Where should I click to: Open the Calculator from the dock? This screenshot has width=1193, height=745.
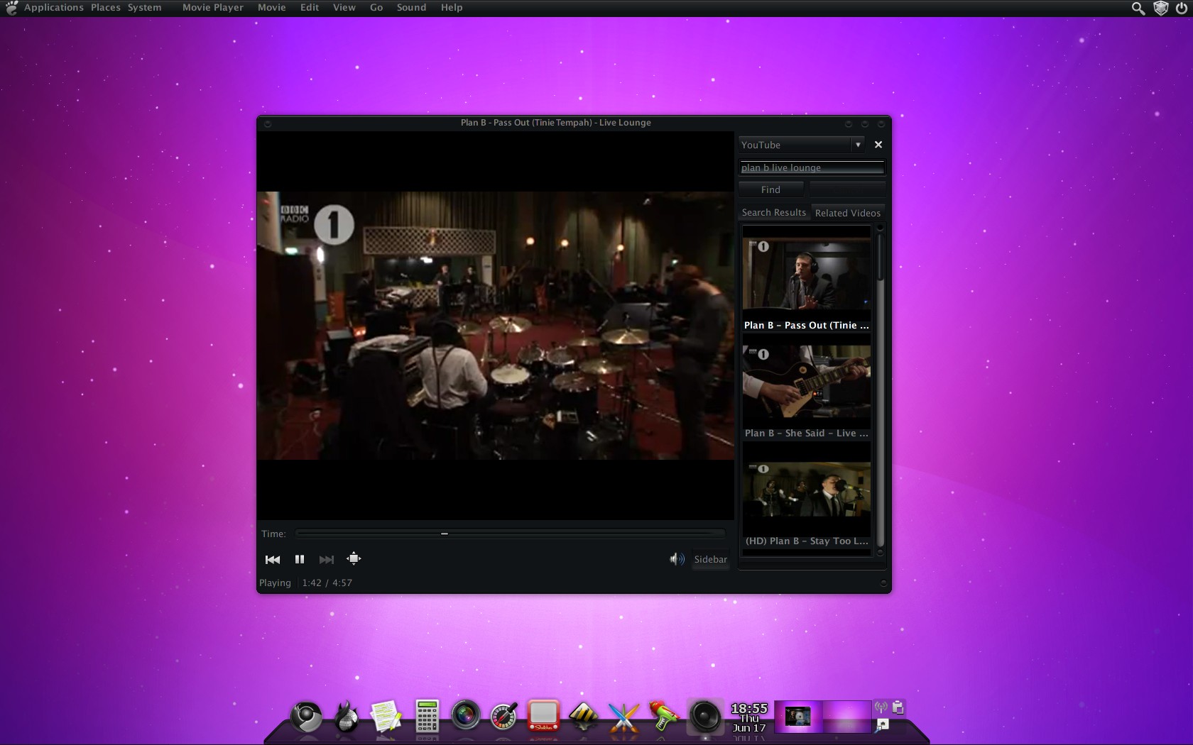click(427, 717)
